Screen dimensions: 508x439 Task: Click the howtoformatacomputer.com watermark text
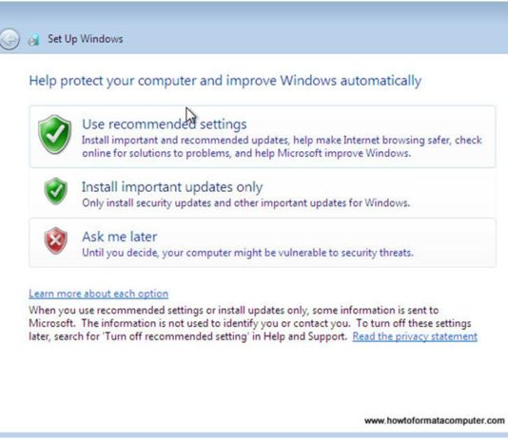pyautogui.click(x=434, y=421)
